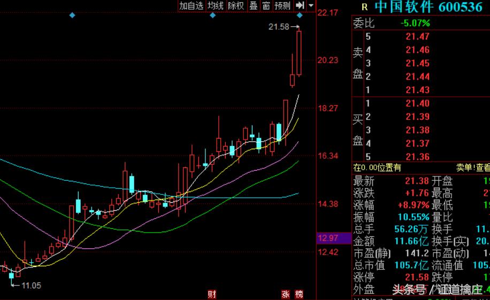The width and height of the screenshot is (490, 300).
Task: Click the jump-to-end arrow icon
Action: (x=300, y=5)
